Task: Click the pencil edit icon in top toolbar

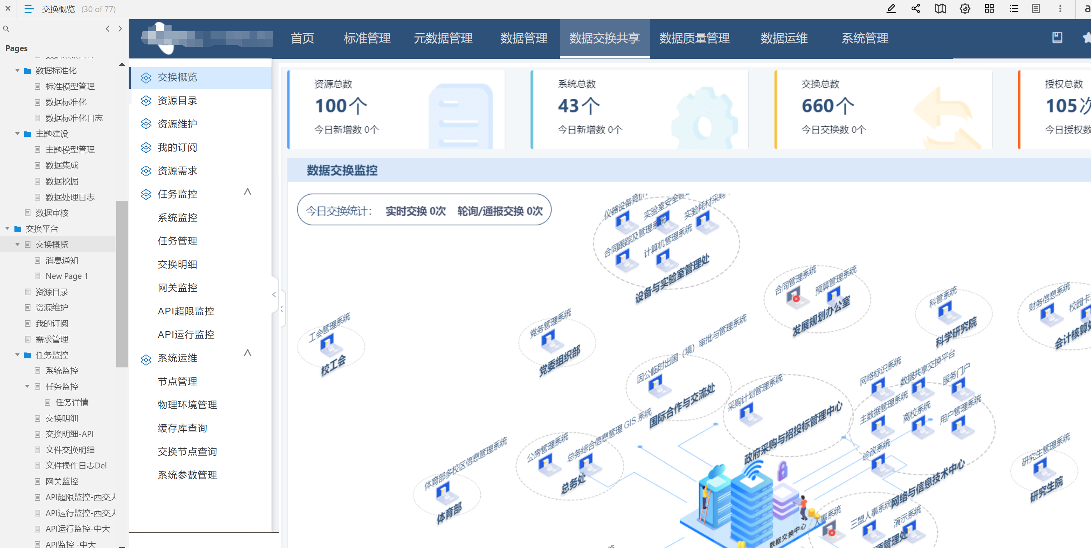Action: click(x=891, y=9)
